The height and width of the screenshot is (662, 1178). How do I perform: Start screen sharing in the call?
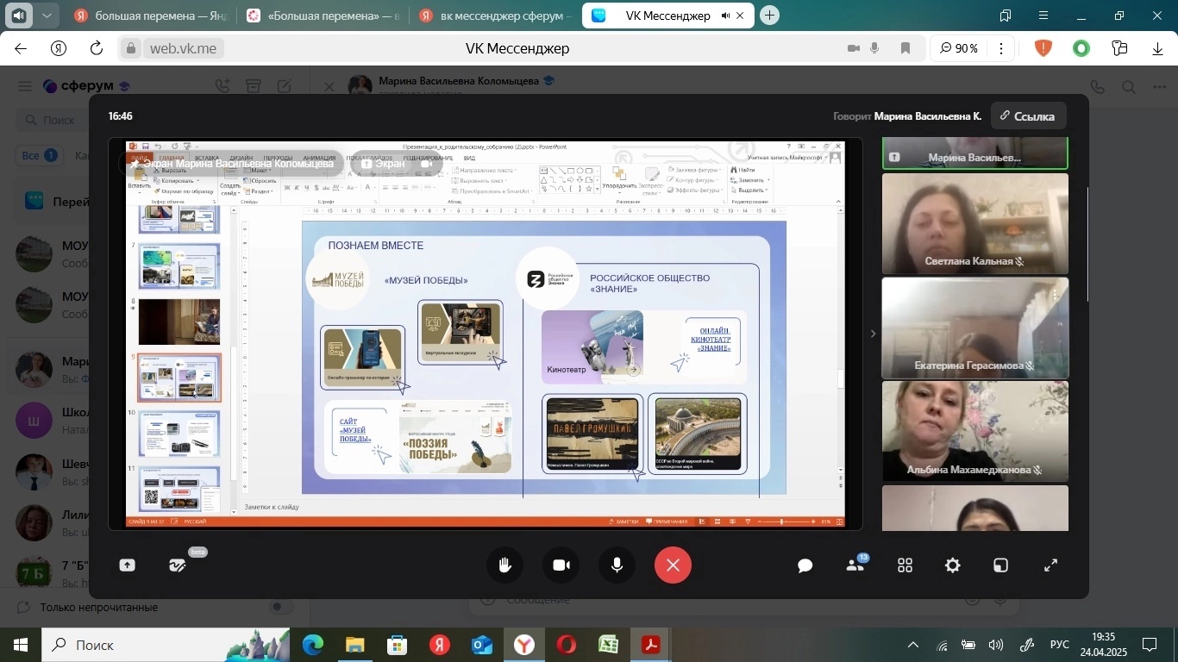coord(128,565)
